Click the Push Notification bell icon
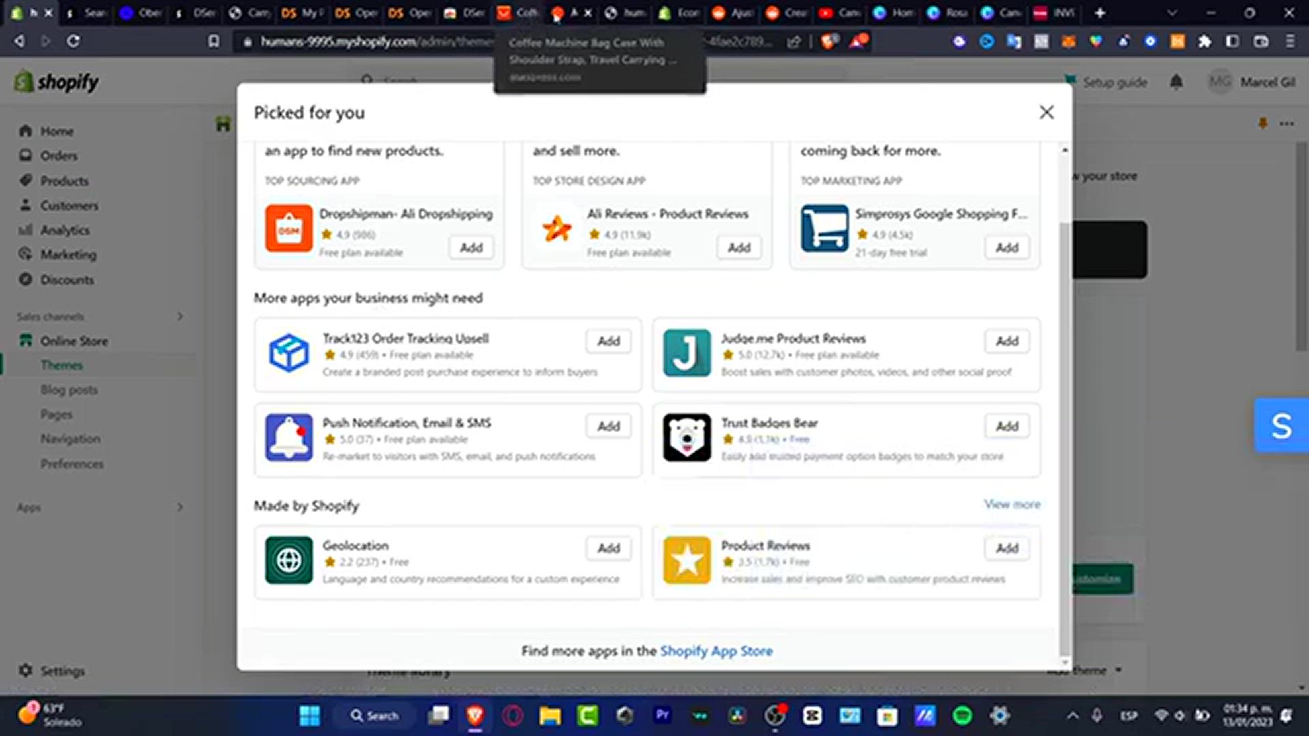 pos(289,438)
